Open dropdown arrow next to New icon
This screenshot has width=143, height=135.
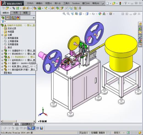pyautogui.click(x=111, y=4)
